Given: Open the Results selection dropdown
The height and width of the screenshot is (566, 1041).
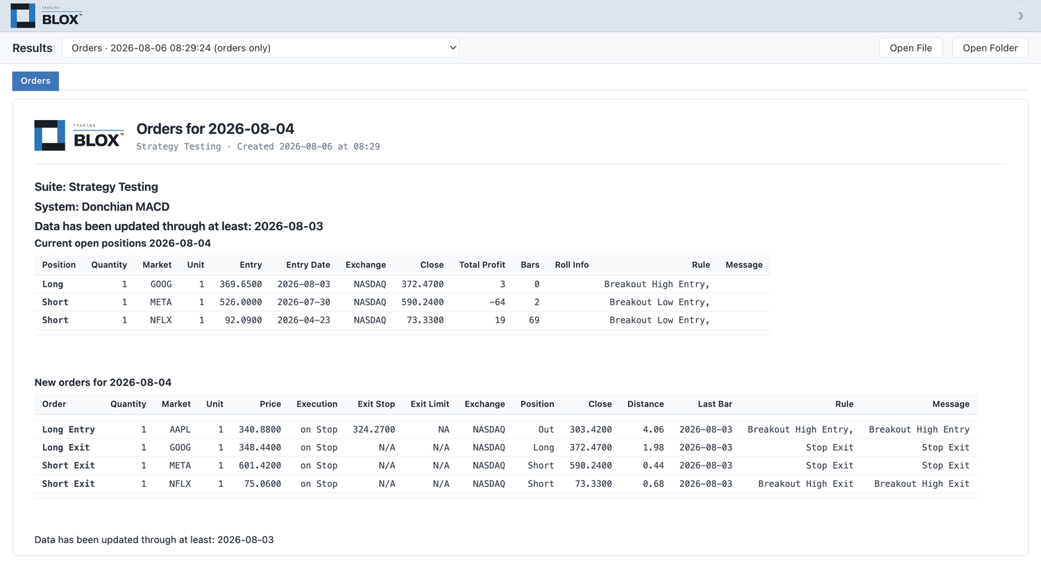Looking at the screenshot, I should click(x=260, y=48).
